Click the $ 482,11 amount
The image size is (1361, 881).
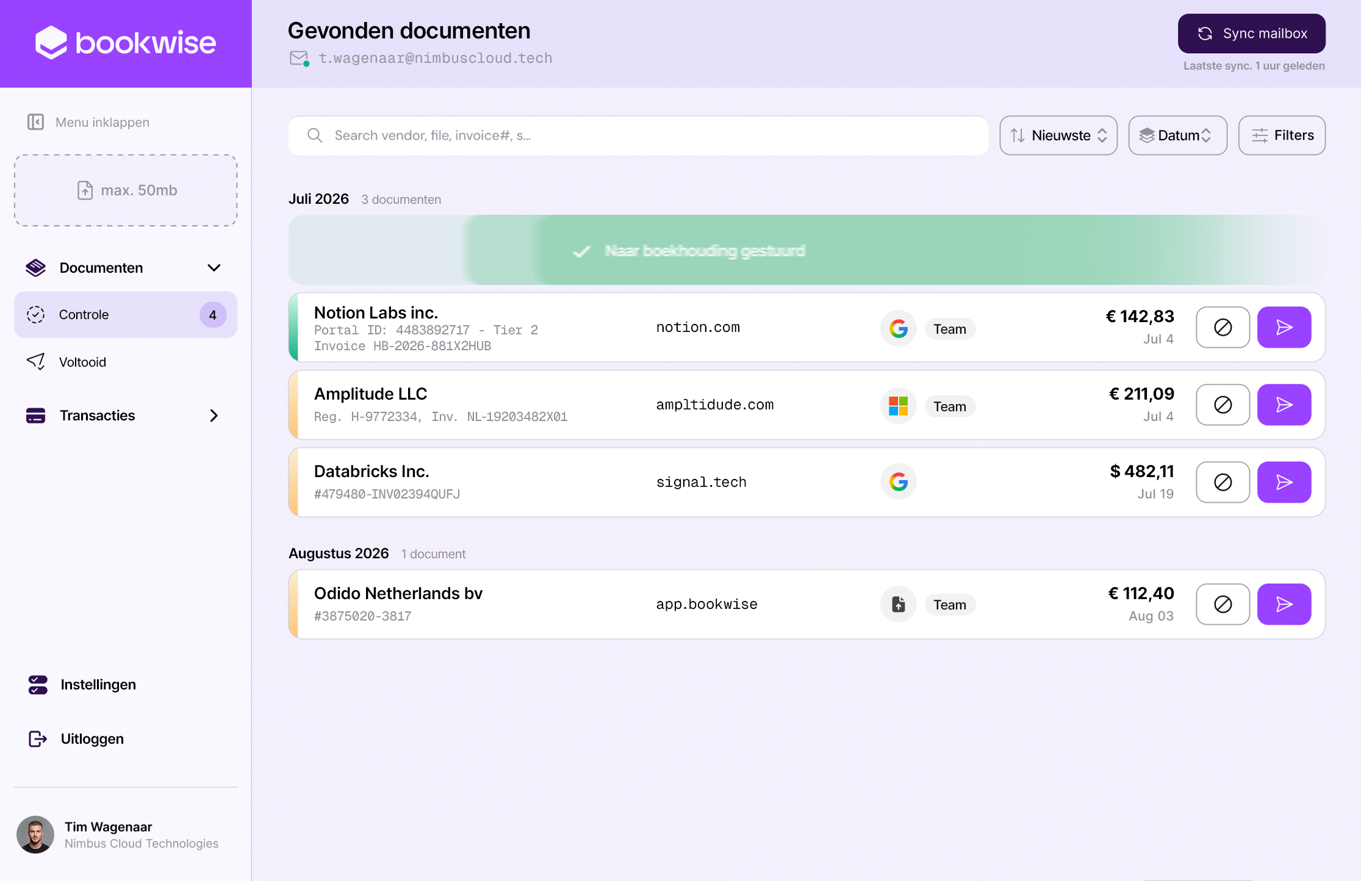coord(1141,472)
